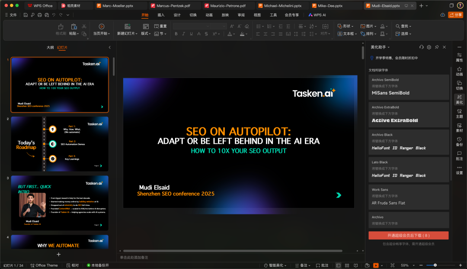This screenshot has width=467, height=269.
Task: Click settings gear in 美化助手 panel
Action: [429, 47]
